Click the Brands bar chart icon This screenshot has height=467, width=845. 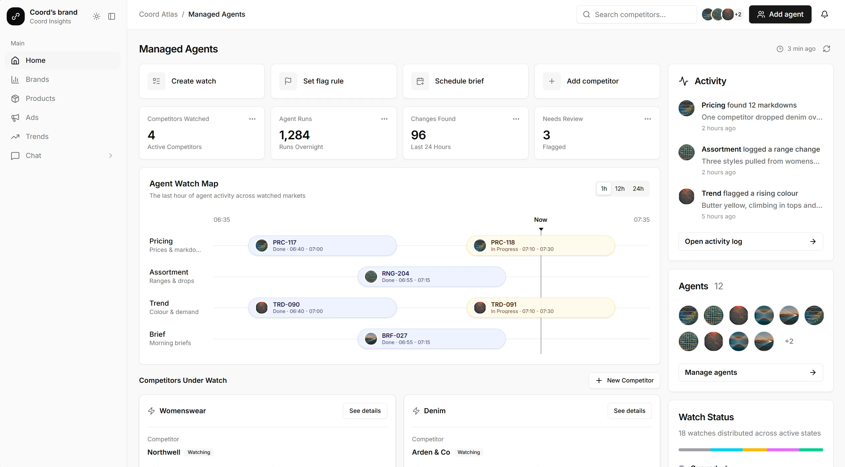(15, 80)
